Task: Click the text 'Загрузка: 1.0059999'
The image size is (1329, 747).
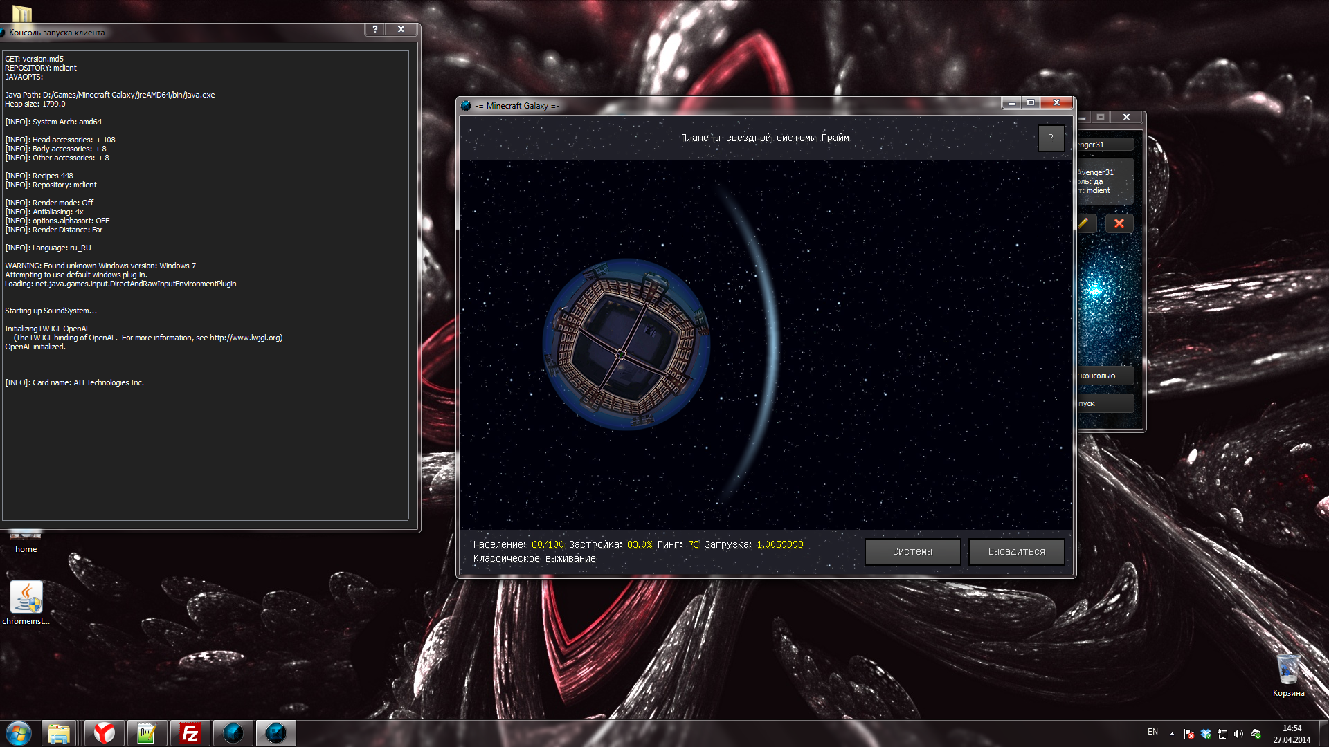Action: 754,545
